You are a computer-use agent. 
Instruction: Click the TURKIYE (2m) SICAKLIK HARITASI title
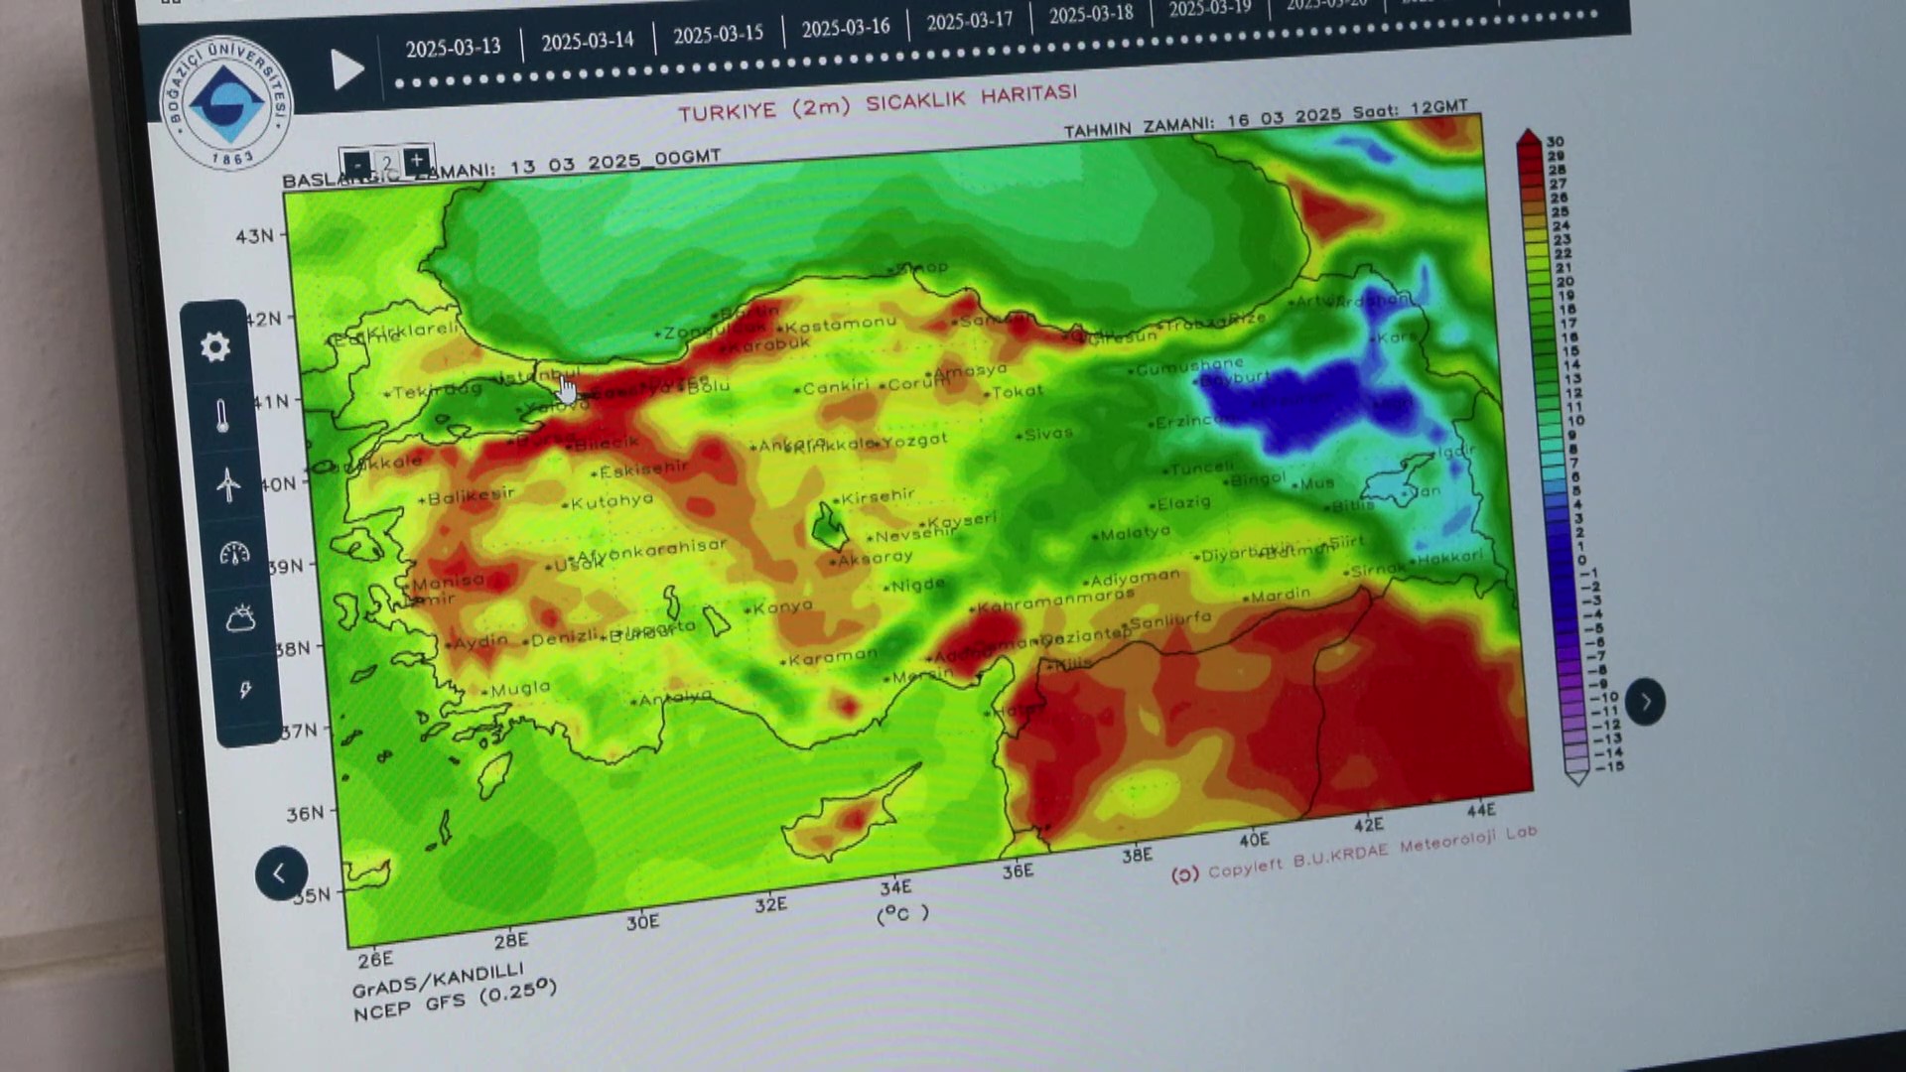click(877, 101)
